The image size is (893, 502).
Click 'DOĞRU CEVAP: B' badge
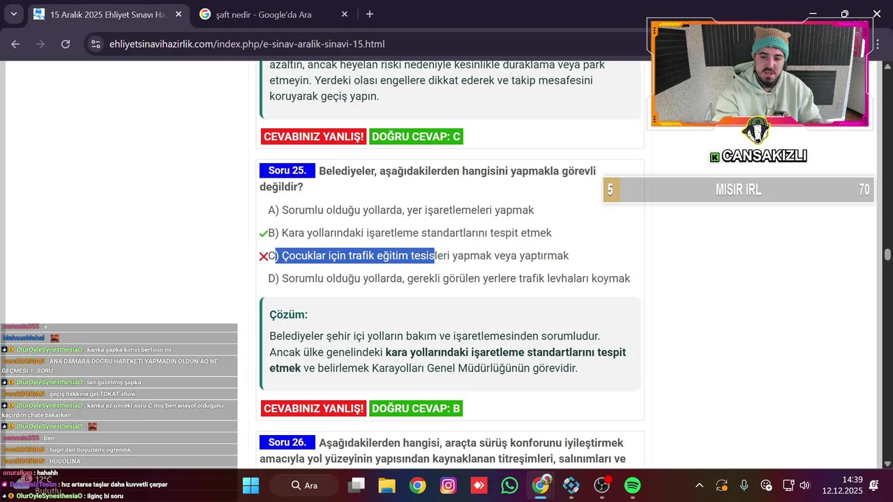(416, 409)
